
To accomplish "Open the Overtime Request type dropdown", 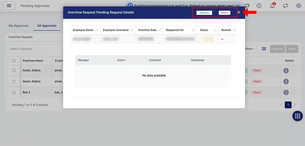I will point(34,37).
